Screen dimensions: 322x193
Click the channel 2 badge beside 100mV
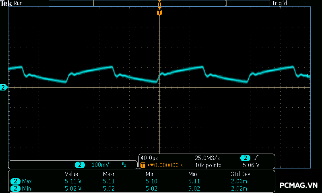coord(80,165)
